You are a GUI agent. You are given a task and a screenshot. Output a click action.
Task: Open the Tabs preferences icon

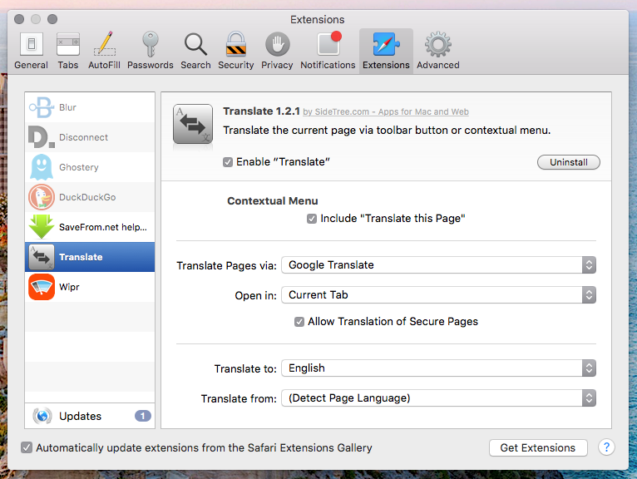click(68, 44)
